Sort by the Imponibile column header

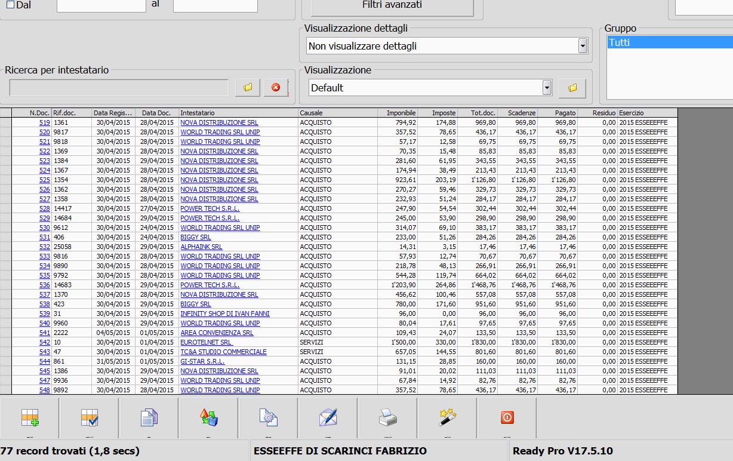[x=398, y=113]
